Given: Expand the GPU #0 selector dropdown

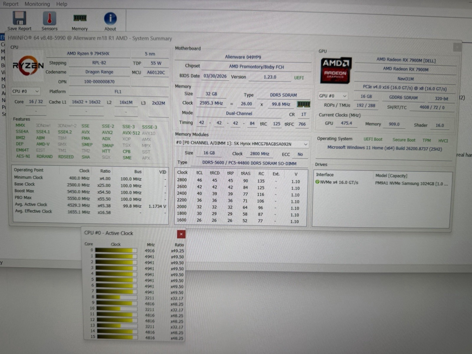Looking at the screenshot, I should click(333, 96).
